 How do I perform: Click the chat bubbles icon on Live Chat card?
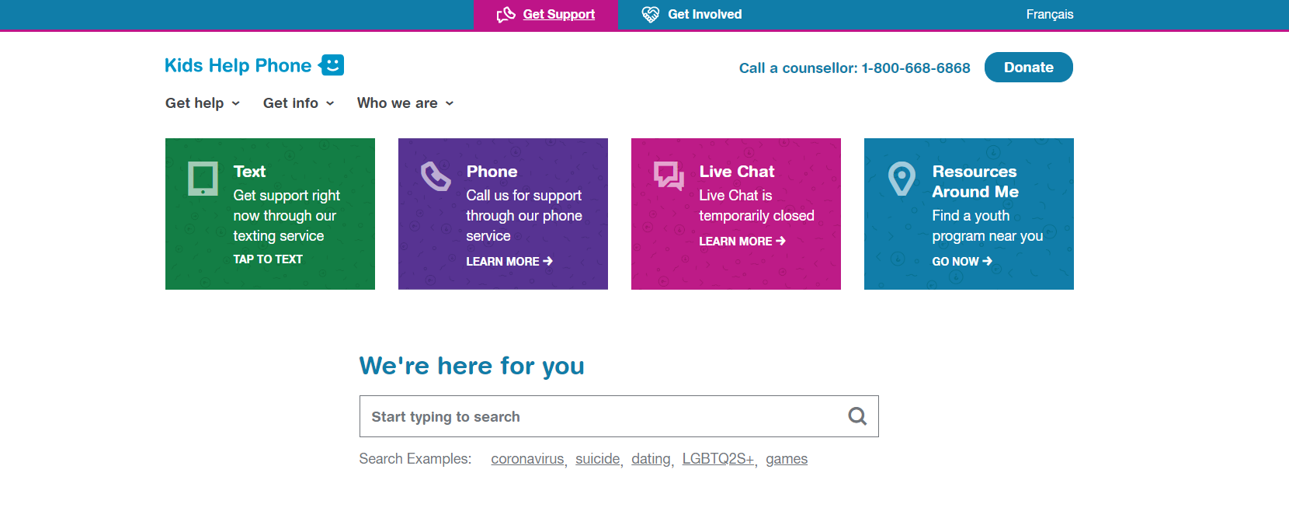669,176
